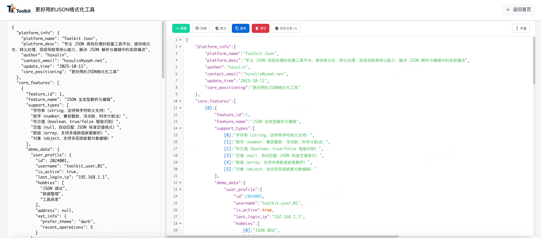Image resolution: width=541 pixels, height=238 pixels.
Task: Click the id value 2024001 in formatted view
Action: (254, 196)
